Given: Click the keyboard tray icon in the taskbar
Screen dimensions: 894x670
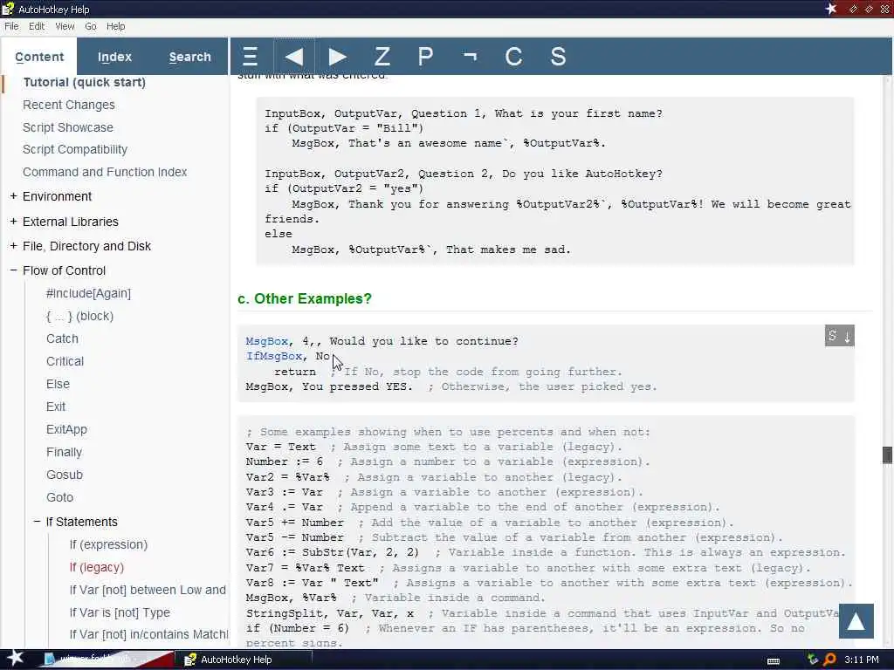Looking at the screenshot, I should click(774, 660).
